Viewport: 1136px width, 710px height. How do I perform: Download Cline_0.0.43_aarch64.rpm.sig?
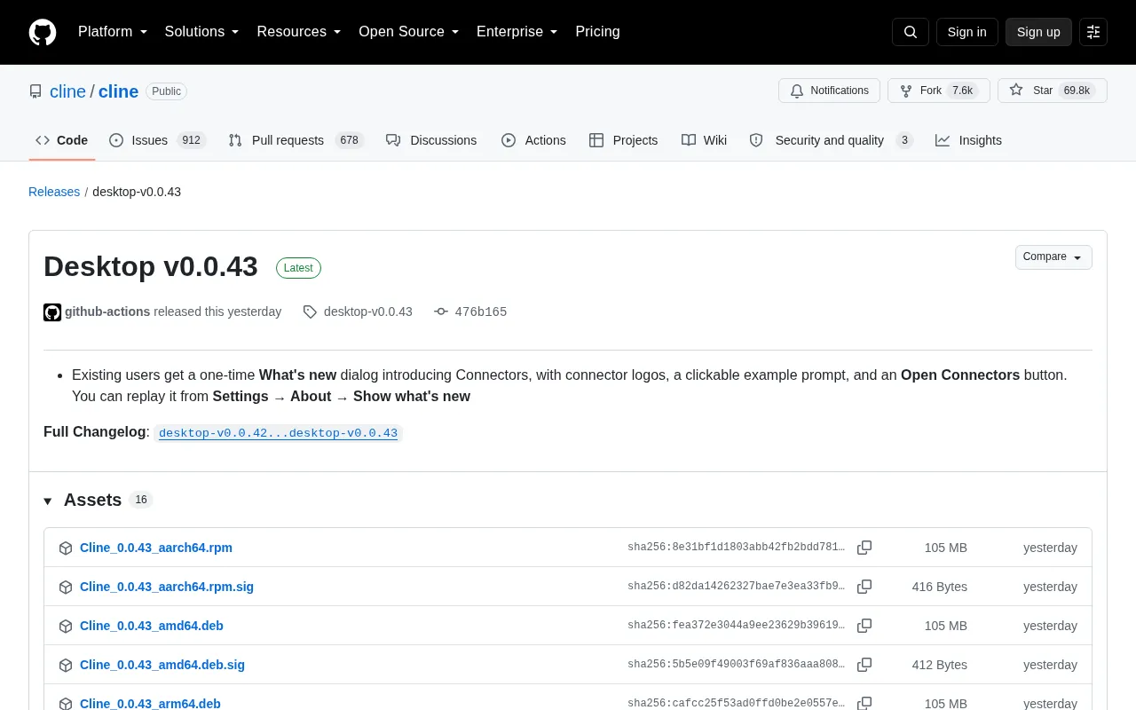(x=167, y=587)
